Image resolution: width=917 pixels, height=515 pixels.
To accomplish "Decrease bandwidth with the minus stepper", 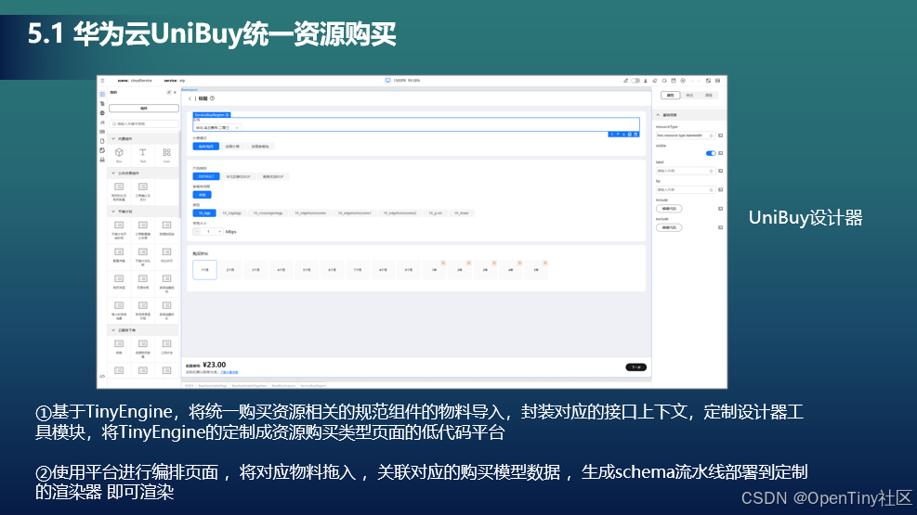I will tap(197, 232).
